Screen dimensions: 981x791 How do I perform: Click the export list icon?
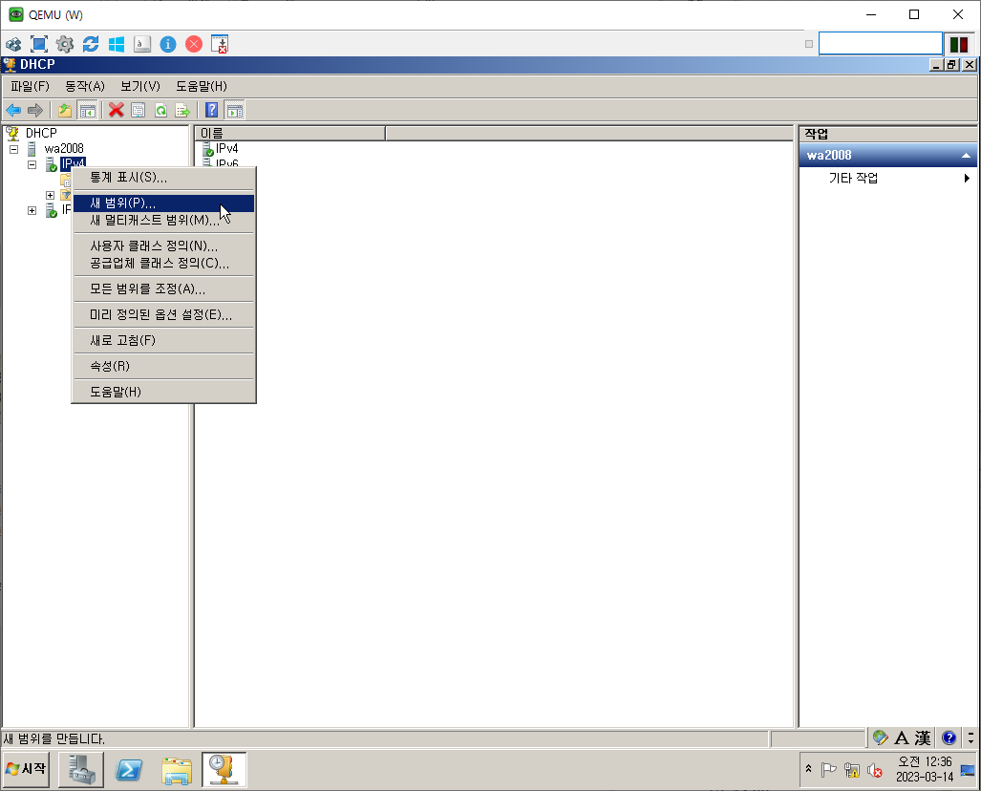[x=182, y=111]
